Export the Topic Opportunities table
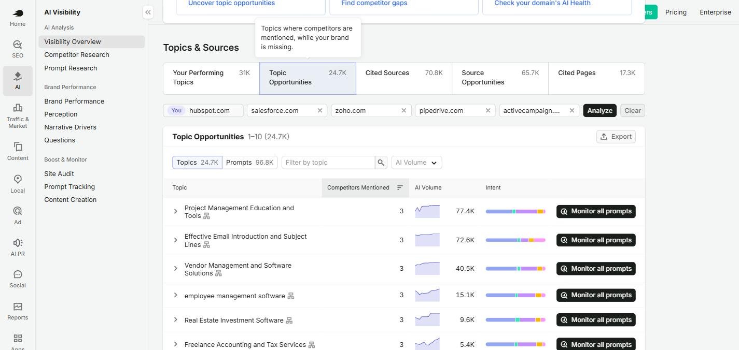 616,137
